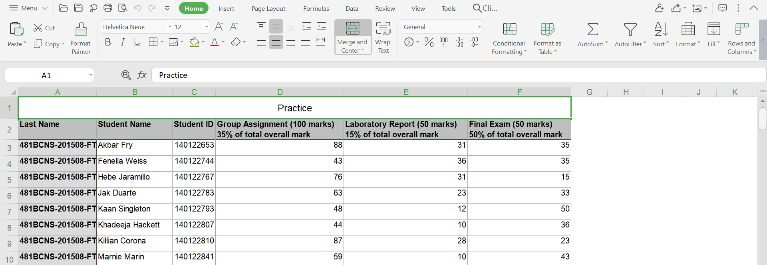Click the green Home tab button
Screen dimensions: 767x265
(194, 8)
